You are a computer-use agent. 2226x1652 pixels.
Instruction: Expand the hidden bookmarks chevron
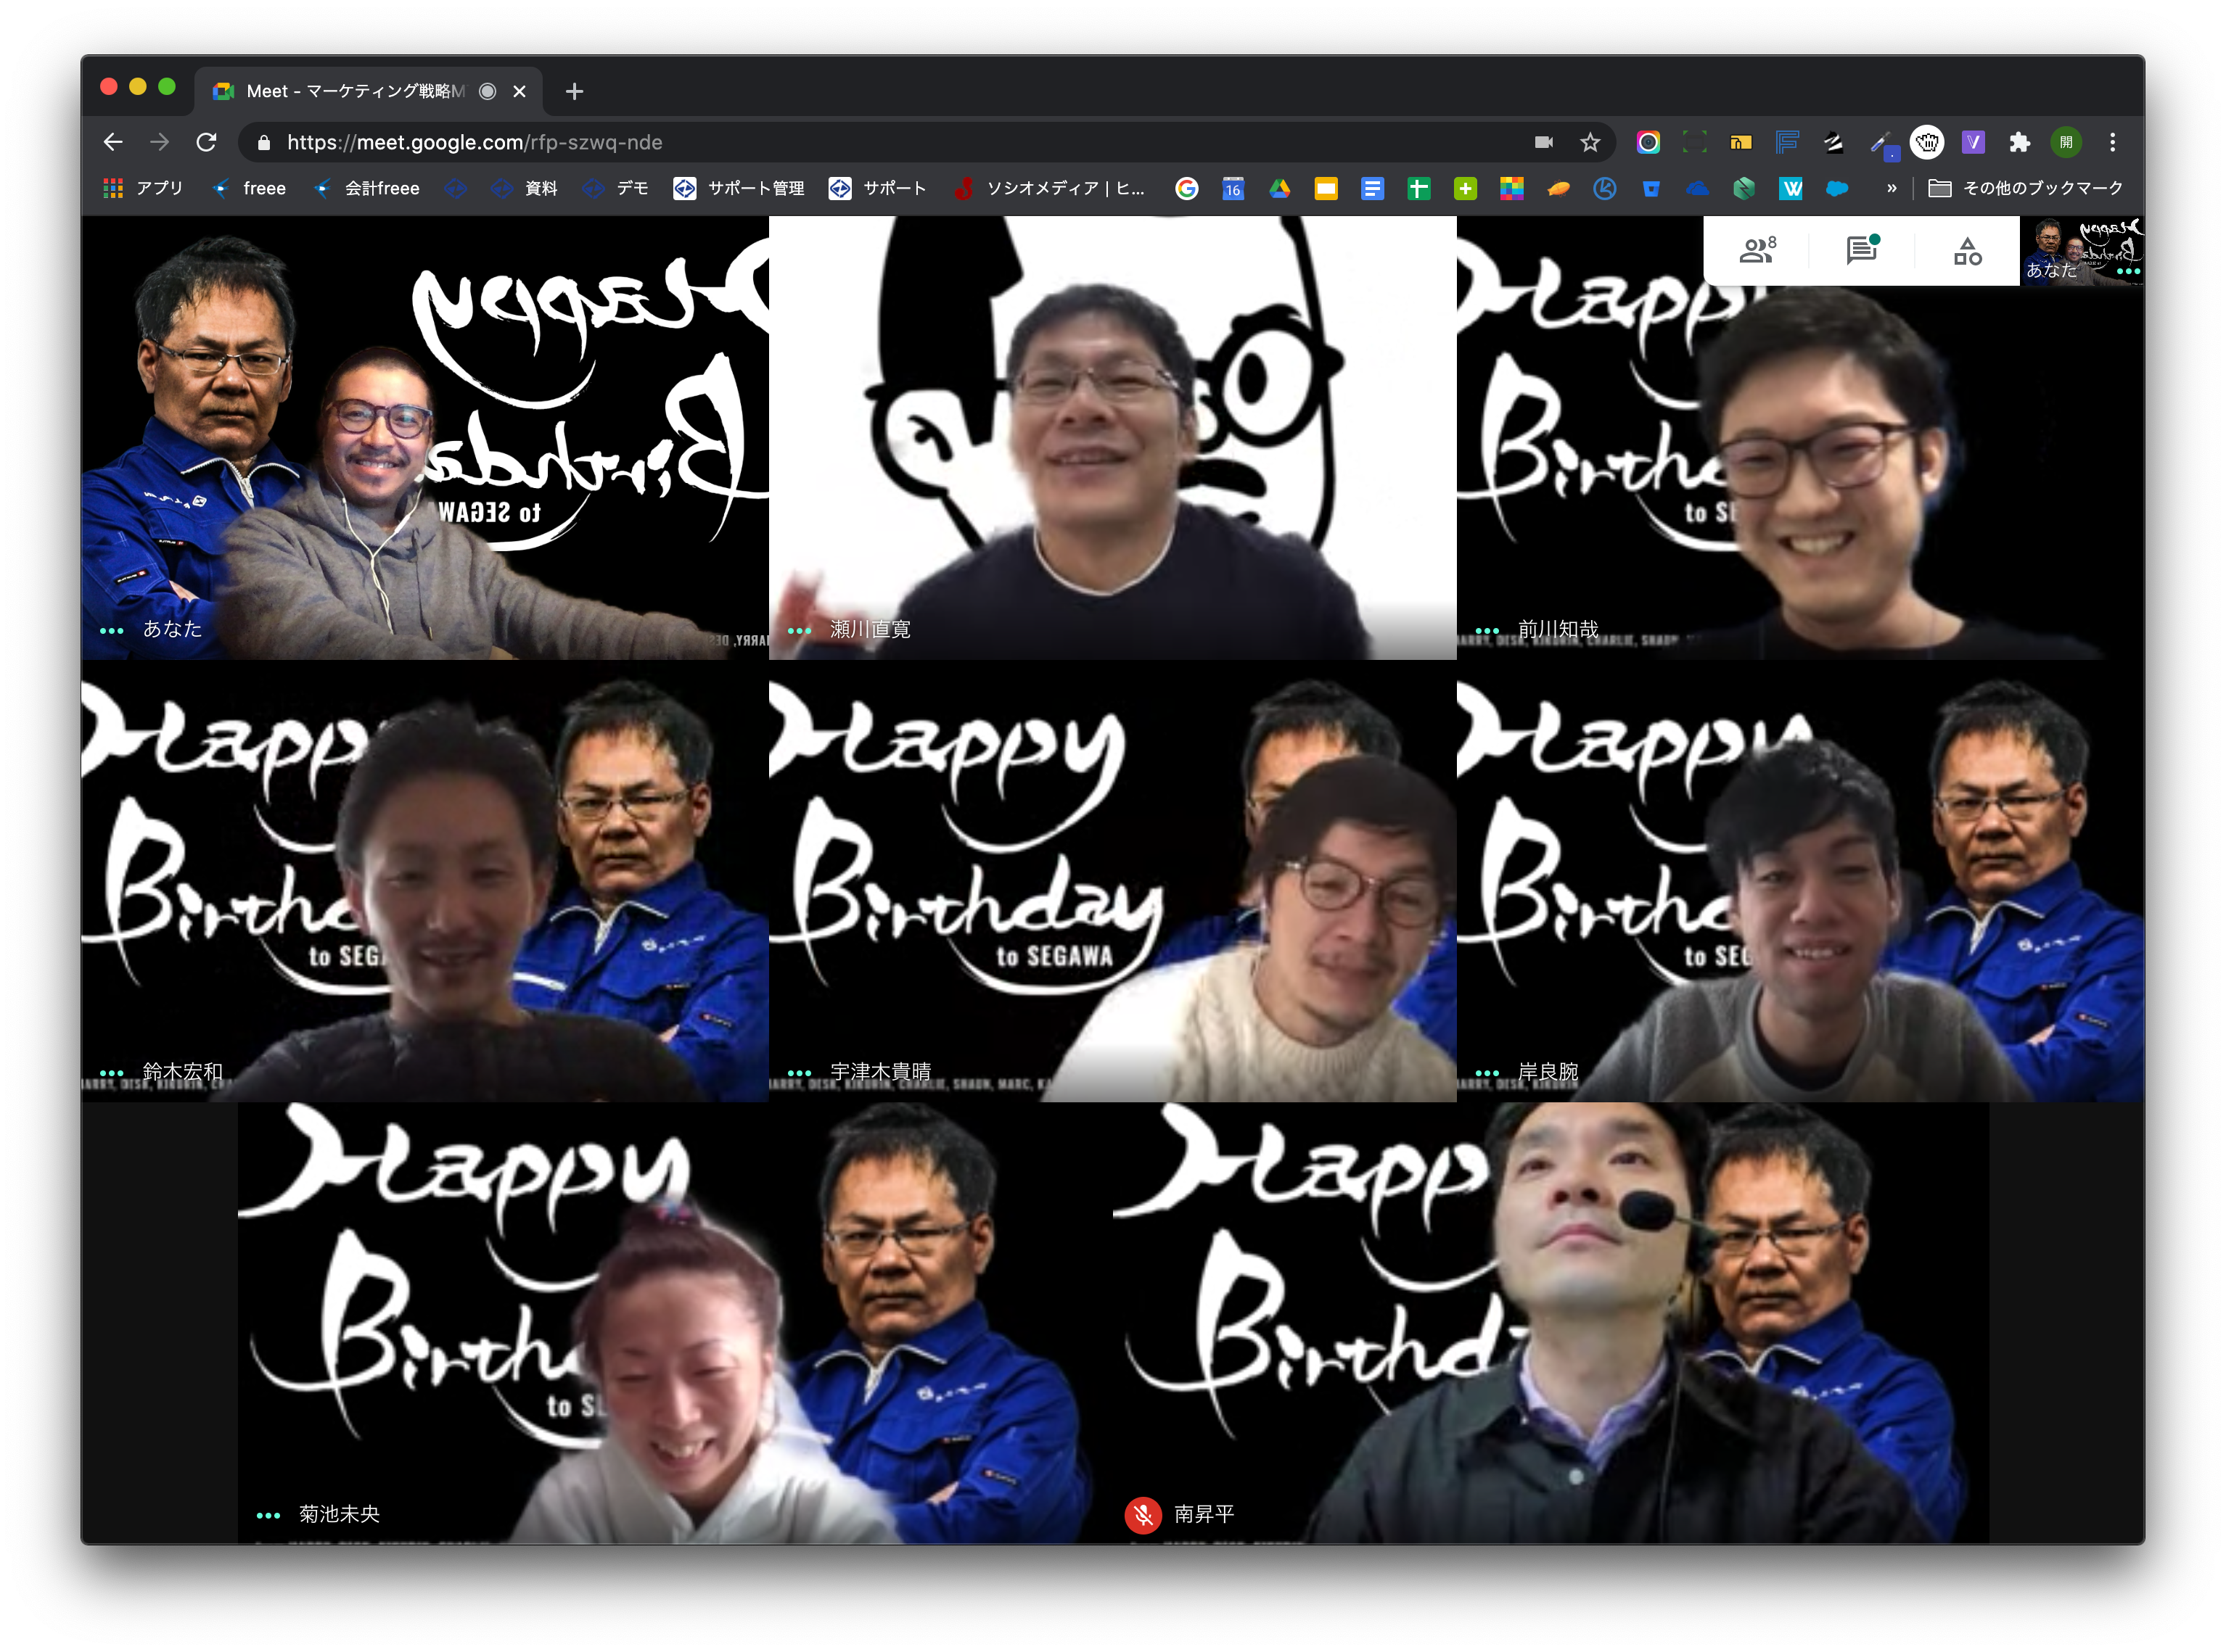pos(1892,188)
